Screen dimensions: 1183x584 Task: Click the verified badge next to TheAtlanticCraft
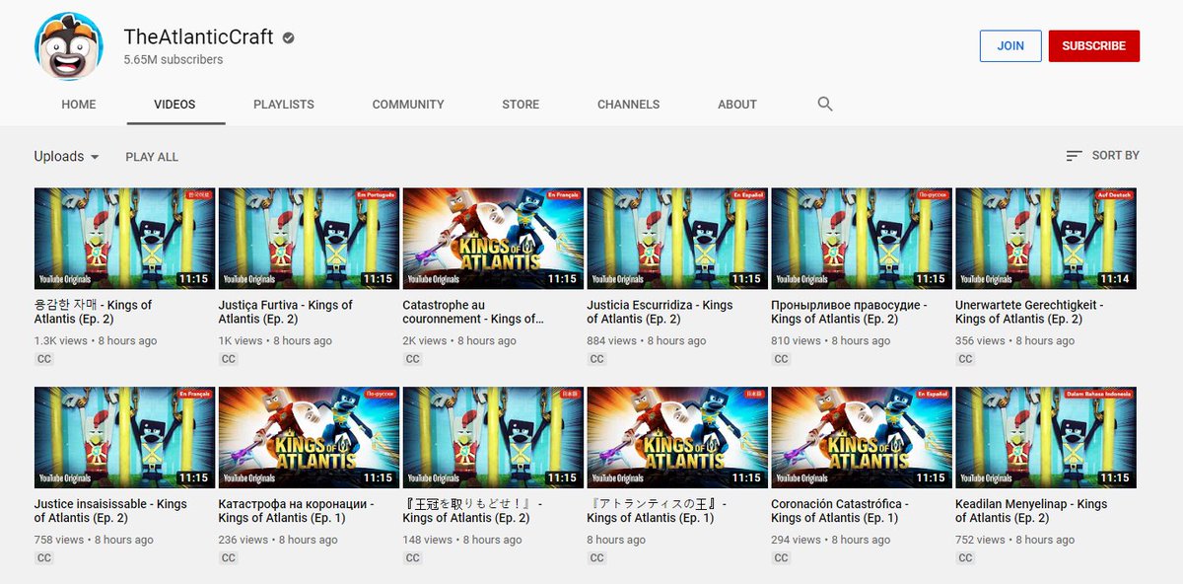289,37
